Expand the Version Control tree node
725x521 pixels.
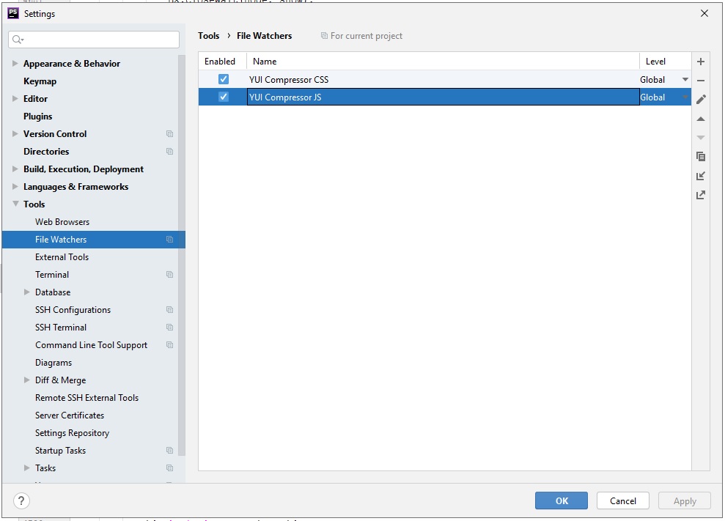click(x=15, y=133)
